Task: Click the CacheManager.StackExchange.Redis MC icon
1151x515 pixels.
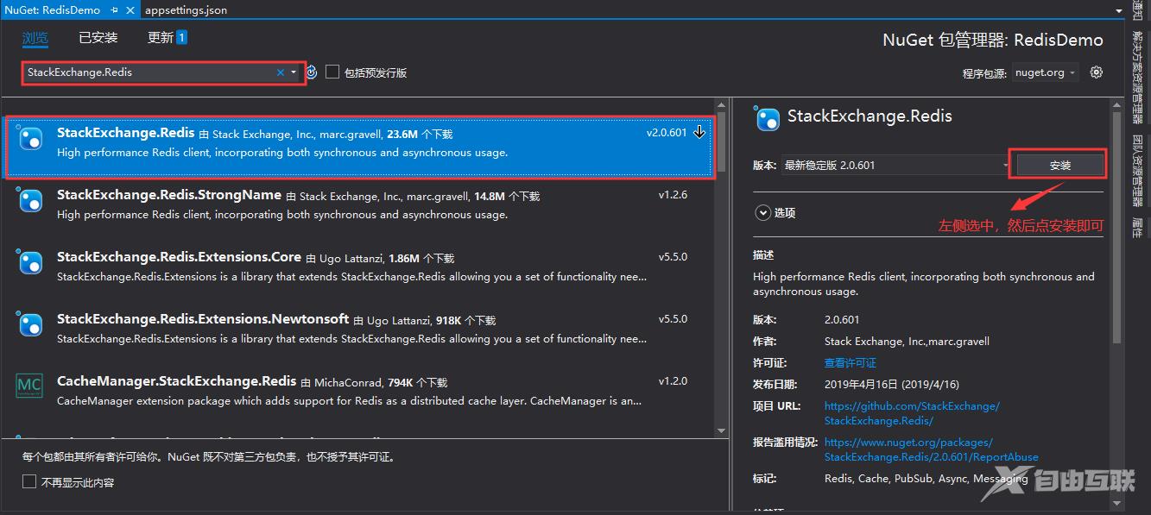Action: [x=30, y=386]
